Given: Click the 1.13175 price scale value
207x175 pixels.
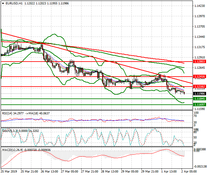Looking at the screenshot, I should [200, 47].
